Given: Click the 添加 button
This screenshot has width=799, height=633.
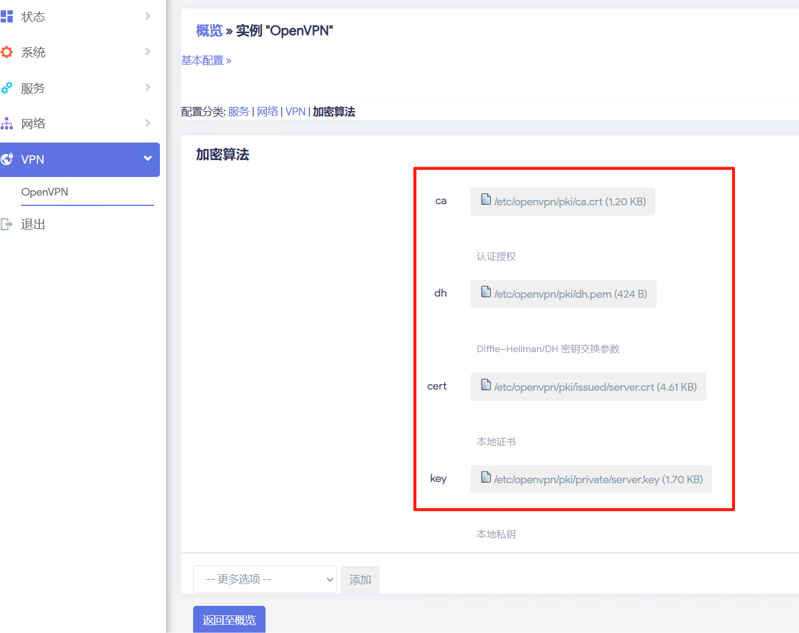Looking at the screenshot, I should click(x=360, y=580).
